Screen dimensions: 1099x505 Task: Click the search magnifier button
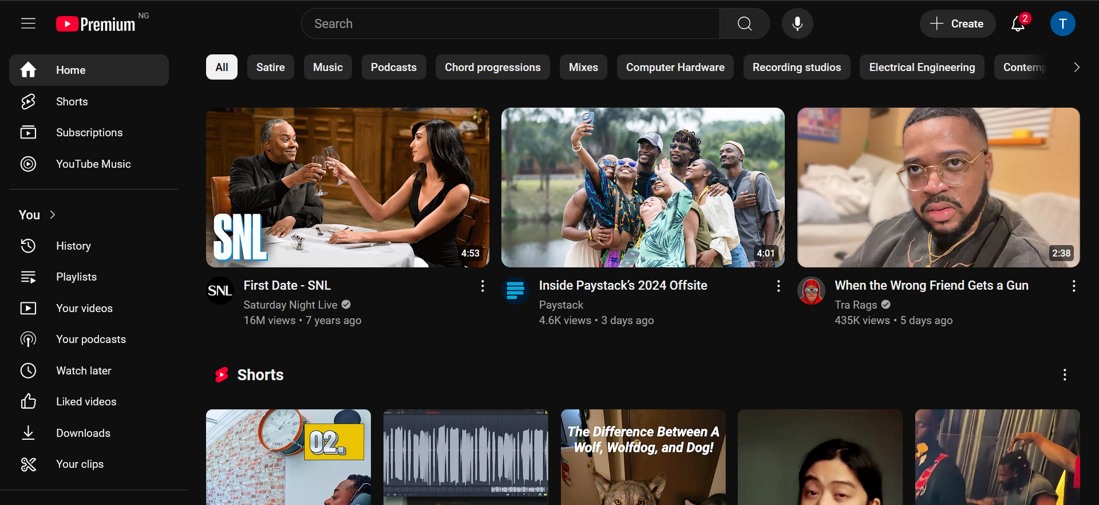tap(745, 23)
